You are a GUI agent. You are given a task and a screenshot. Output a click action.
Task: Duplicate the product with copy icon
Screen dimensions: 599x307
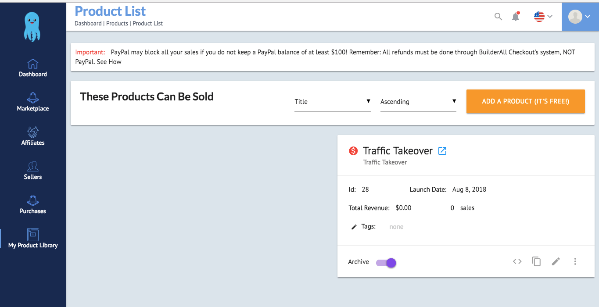(537, 261)
